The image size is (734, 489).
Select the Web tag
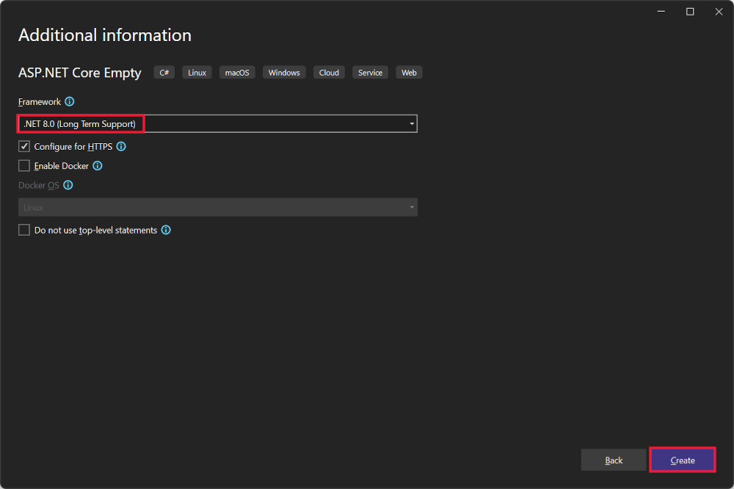click(x=409, y=72)
